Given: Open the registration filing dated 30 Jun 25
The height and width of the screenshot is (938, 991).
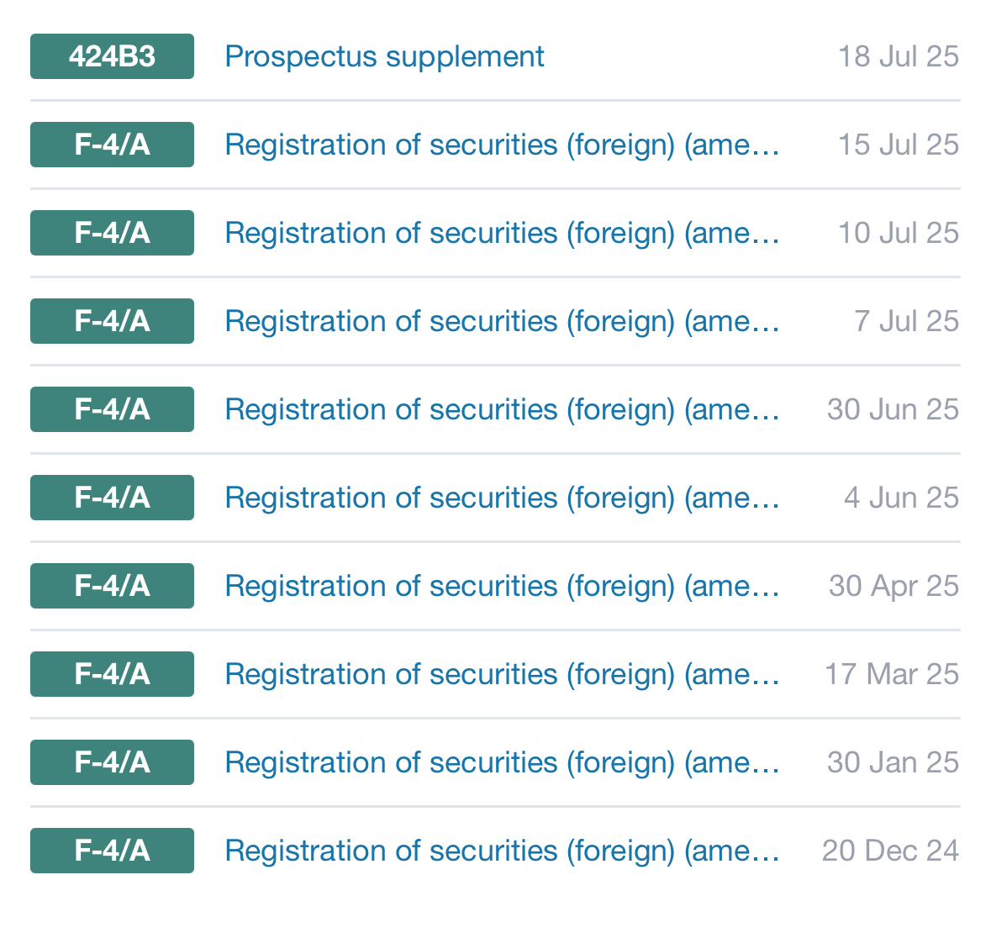Looking at the screenshot, I should [x=502, y=409].
